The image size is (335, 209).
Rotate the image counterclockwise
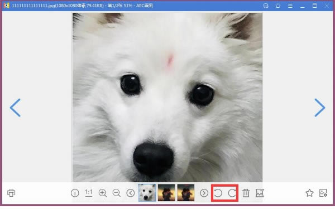(x=218, y=193)
